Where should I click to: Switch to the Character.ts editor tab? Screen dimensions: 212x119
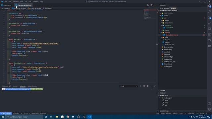(7, 5)
